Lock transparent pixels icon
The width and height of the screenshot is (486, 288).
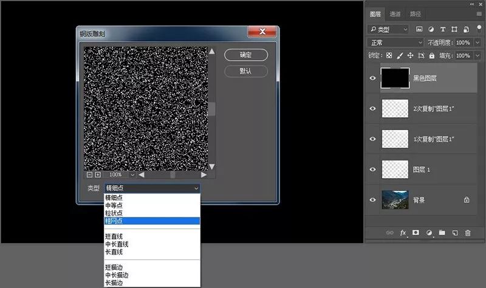tap(389, 55)
